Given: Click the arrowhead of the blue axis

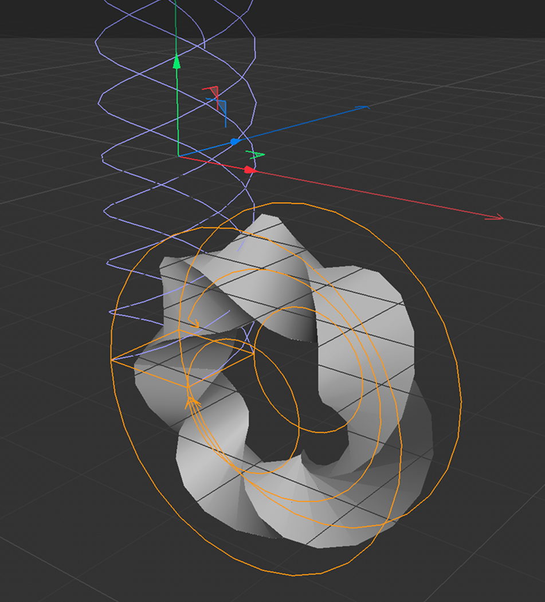Looking at the screenshot, I should point(363,107).
